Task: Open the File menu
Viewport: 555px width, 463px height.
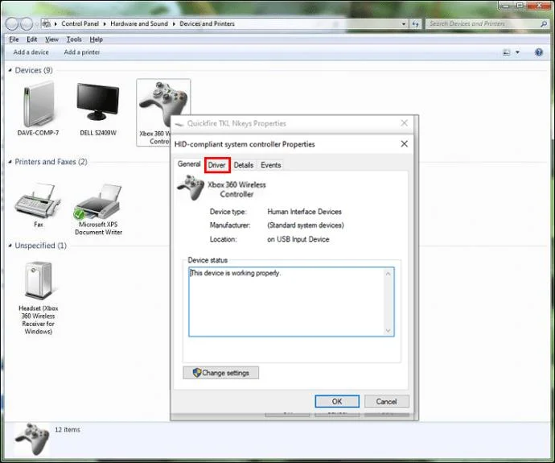Action: [x=14, y=39]
